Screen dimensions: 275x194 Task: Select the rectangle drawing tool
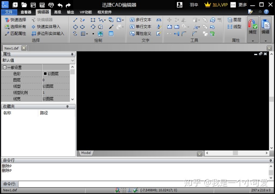pos(93,20)
